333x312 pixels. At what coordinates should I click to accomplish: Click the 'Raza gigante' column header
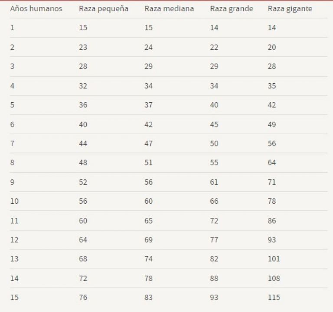click(290, 9)
